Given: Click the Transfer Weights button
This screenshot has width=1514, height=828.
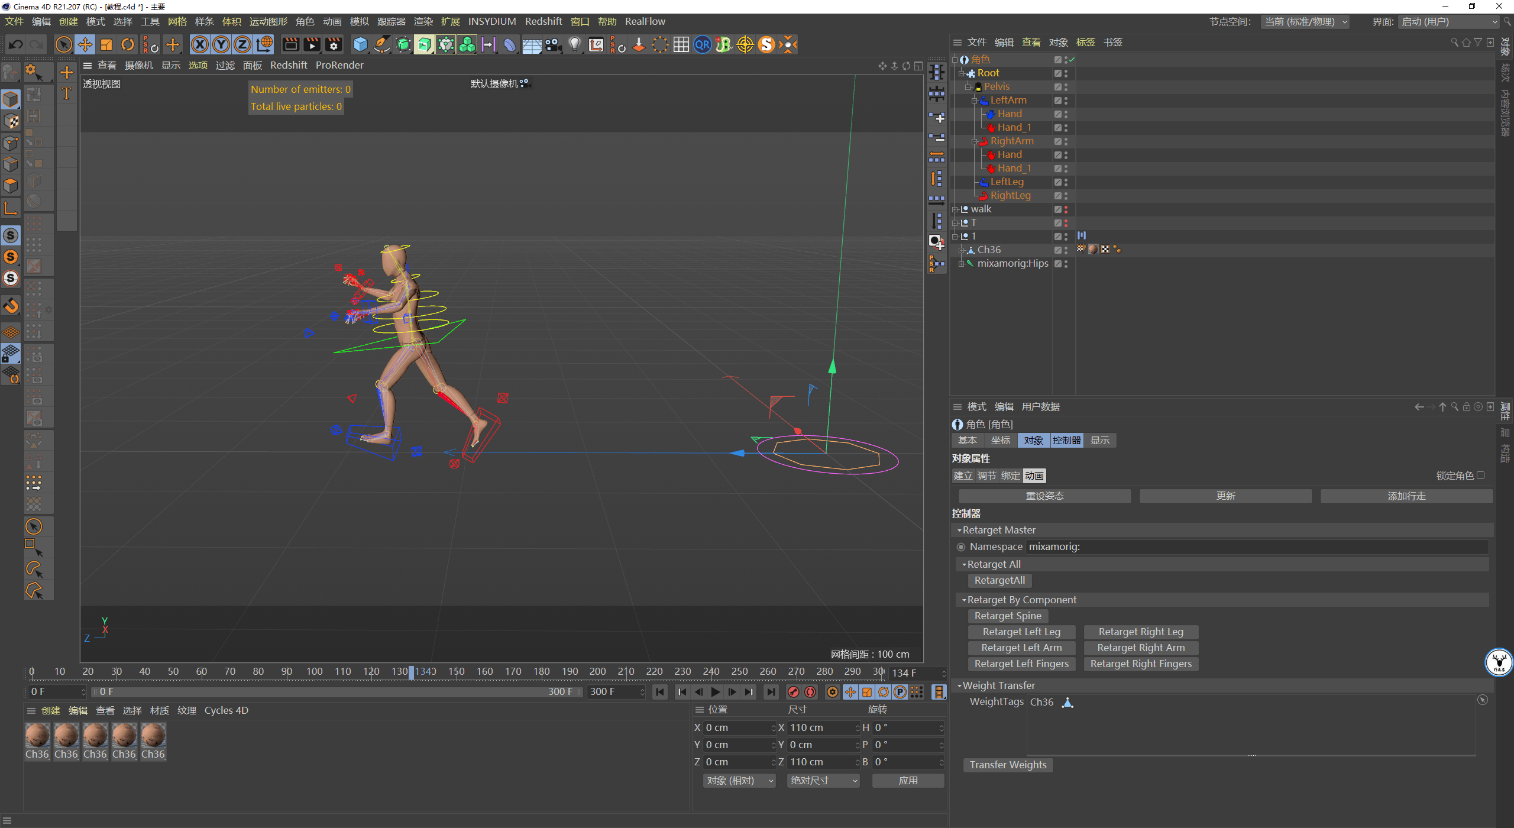Looking at the screenshot, I should coord(1008,765).
